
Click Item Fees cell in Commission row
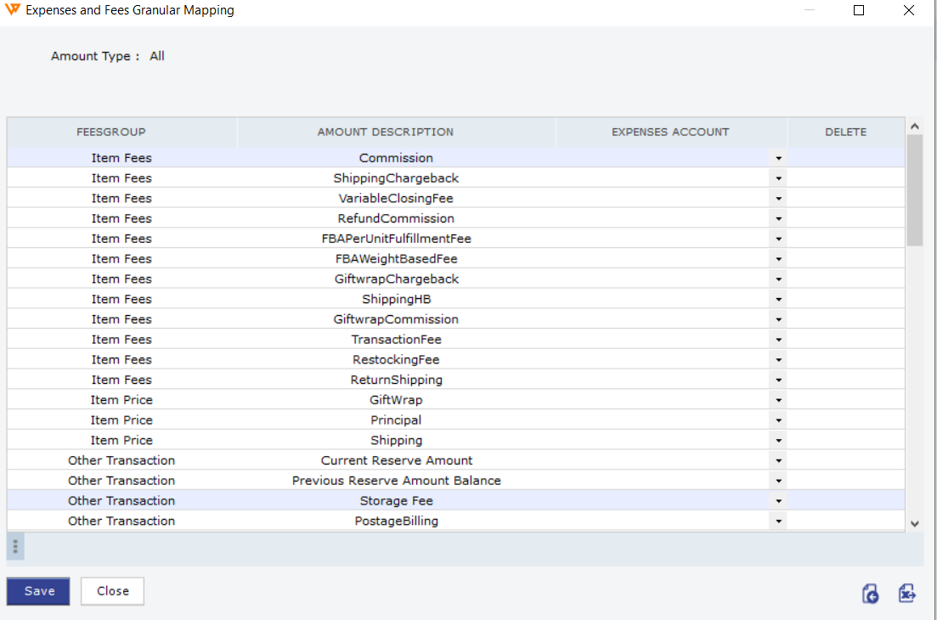click(x=122, y=158)
